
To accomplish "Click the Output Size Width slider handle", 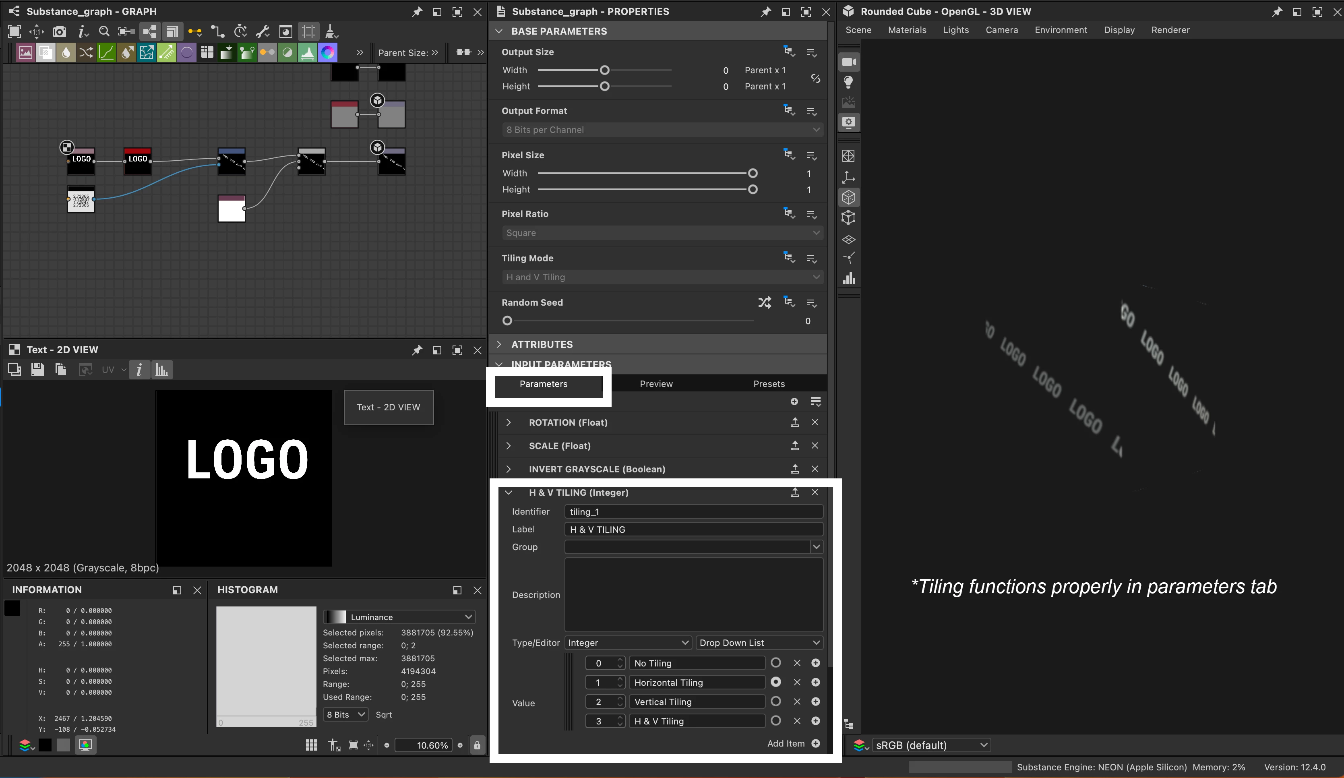I will pyautogui.click(x=604, y=70).
